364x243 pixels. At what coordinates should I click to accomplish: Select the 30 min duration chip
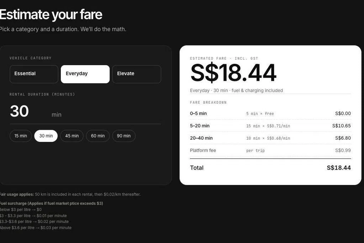click(46, 136)
